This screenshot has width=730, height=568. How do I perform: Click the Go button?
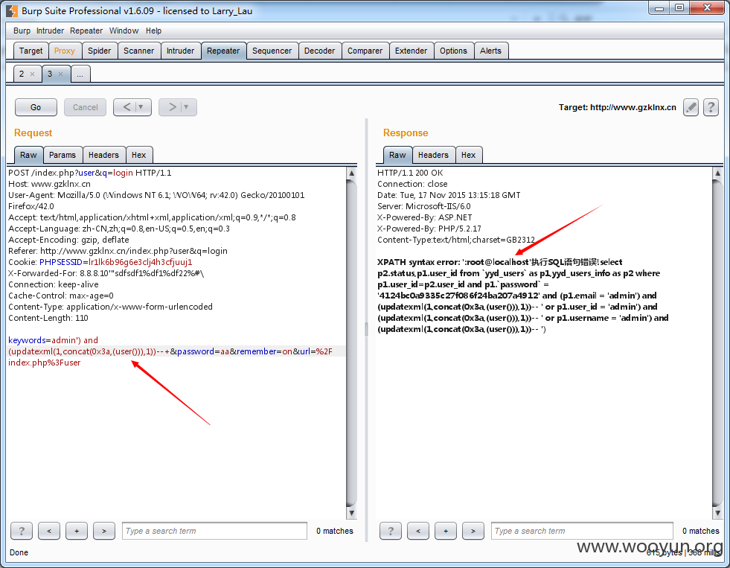36,107
